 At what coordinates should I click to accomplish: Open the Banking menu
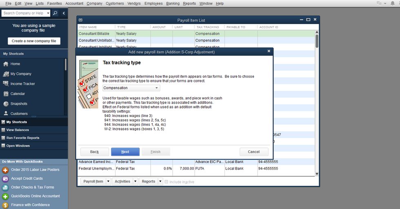[173, 3]
